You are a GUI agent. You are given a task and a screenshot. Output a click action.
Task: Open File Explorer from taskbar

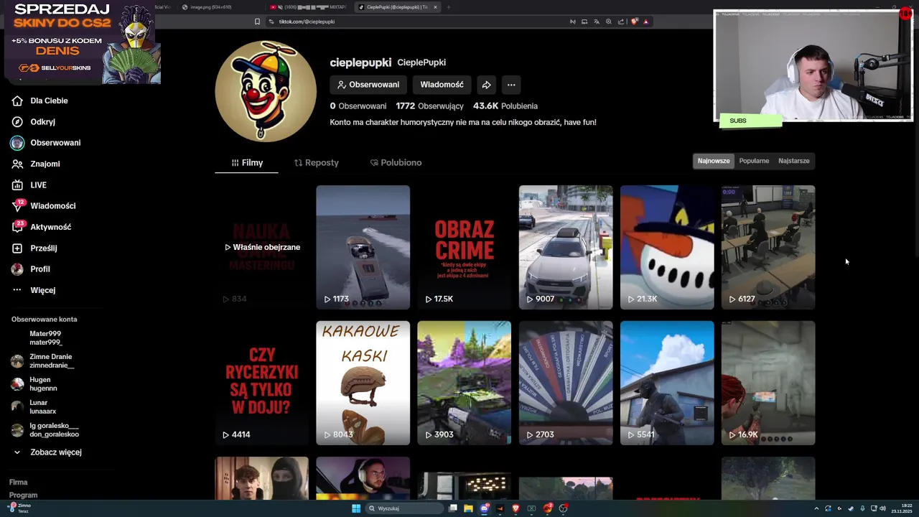(468, 508)
